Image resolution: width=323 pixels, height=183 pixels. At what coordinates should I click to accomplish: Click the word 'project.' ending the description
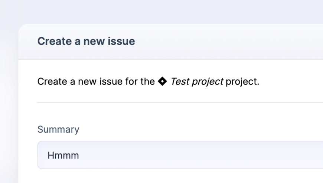(x=242, y=81)
